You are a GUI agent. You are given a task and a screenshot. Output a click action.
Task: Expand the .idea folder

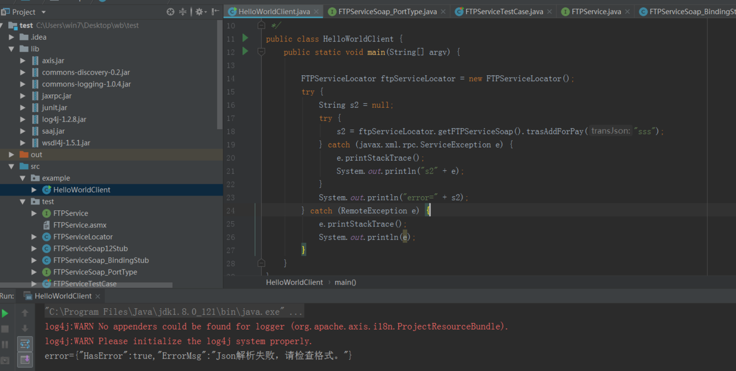(x=11, y=37)
